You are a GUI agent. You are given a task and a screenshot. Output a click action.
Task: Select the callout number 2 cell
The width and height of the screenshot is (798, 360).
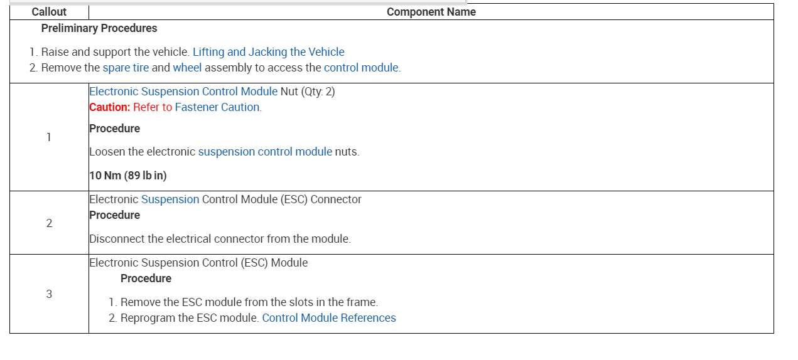(49, 223)
